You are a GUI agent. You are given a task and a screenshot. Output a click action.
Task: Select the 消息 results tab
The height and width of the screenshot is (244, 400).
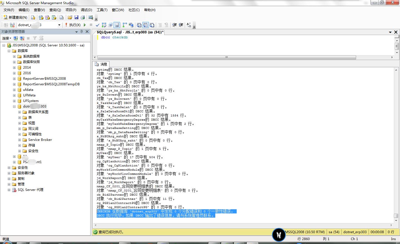click(101, 64)
